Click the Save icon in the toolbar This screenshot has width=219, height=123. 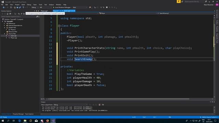17,8
